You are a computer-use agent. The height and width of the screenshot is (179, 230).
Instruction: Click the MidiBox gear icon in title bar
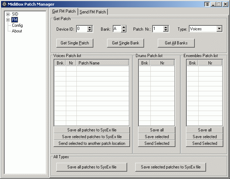4,4
